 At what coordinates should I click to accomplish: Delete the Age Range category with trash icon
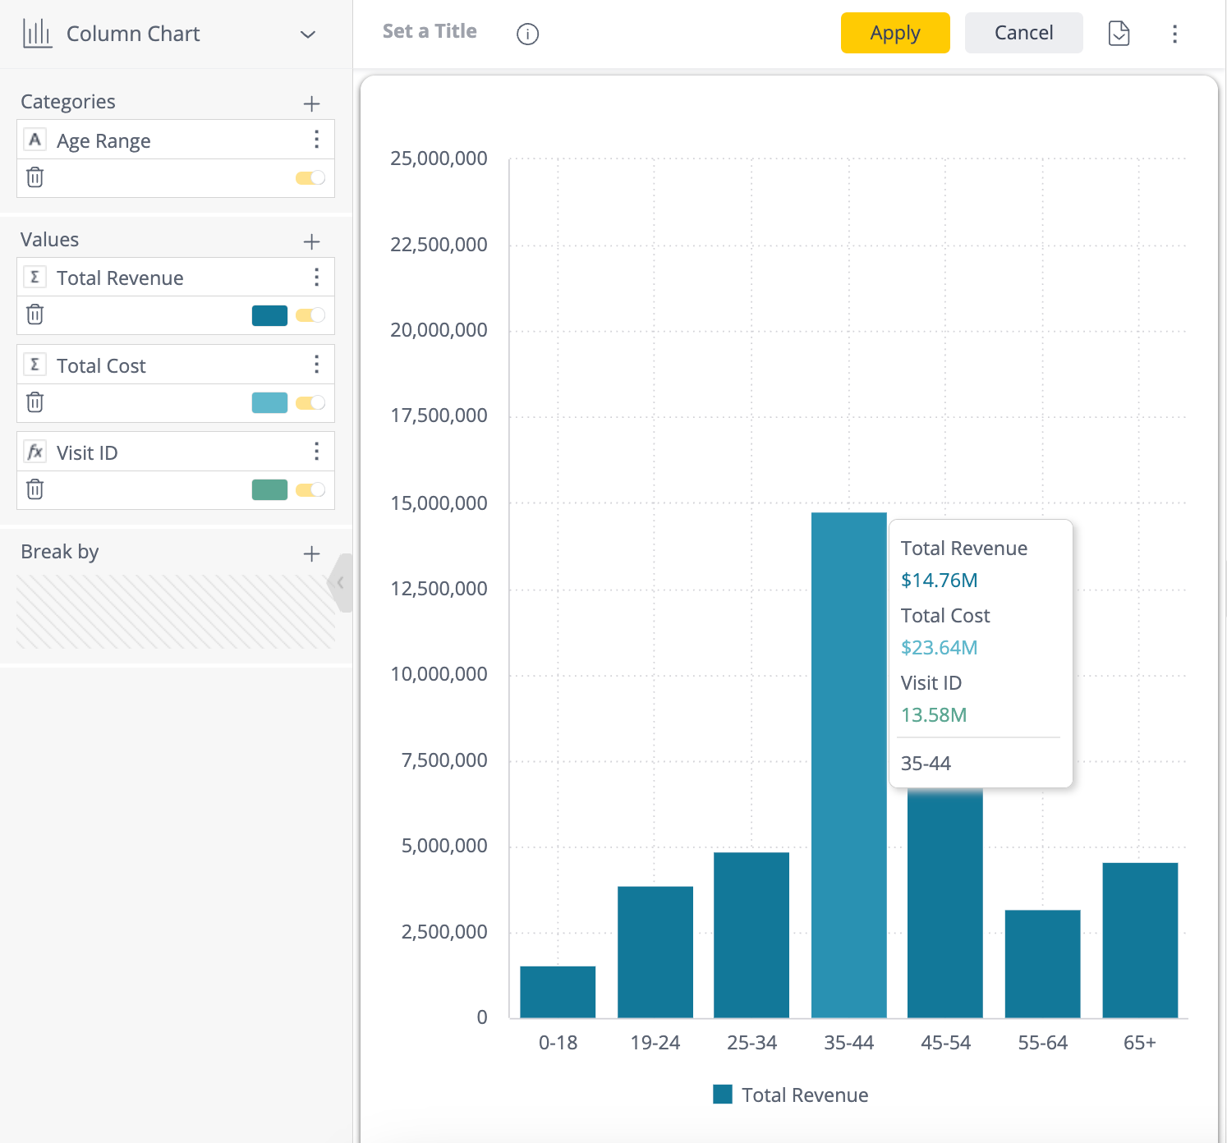point(34,177)
